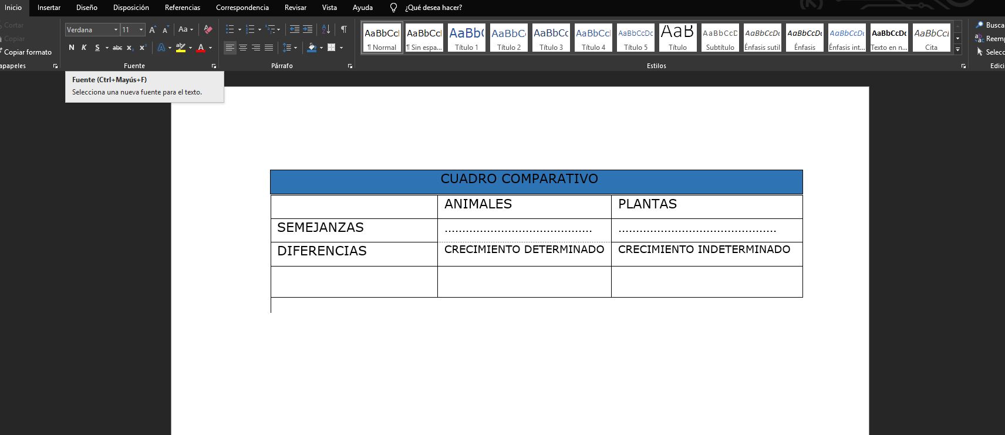
Task: Justify the paragraph text
Action: [x=269, y=48]
